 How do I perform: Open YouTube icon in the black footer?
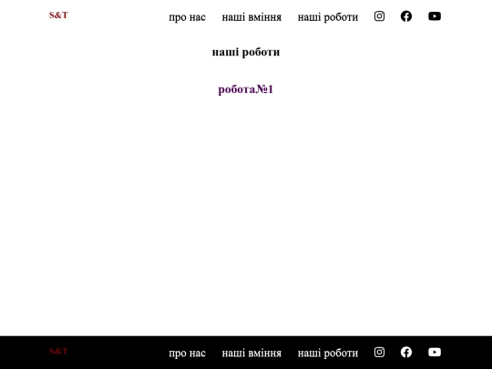(x=435, y=352)
